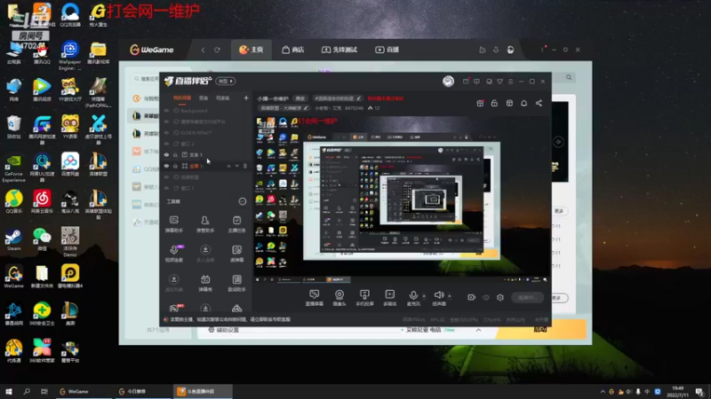Open the 视频连麦 tool

click(174, 254)
